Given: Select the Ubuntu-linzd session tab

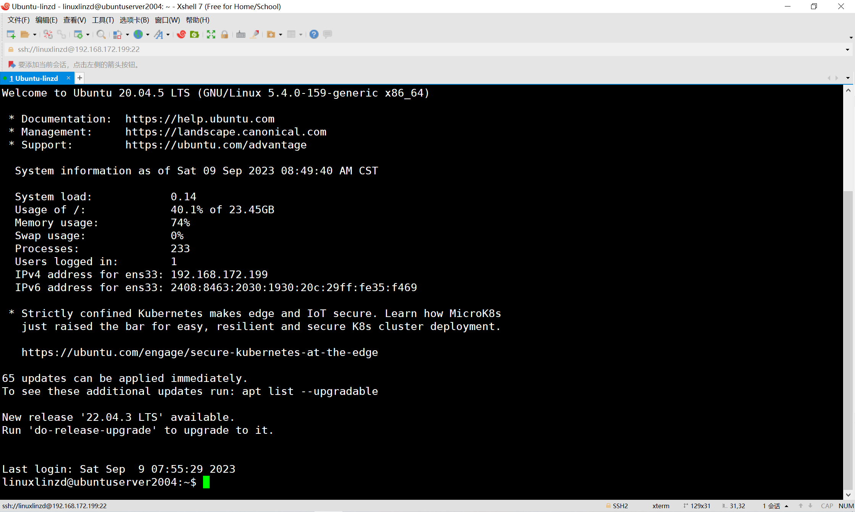Looking at the screenshot, I should click(36, 78).
